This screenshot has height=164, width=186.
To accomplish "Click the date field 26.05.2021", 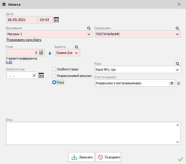I will click(22, 20).
